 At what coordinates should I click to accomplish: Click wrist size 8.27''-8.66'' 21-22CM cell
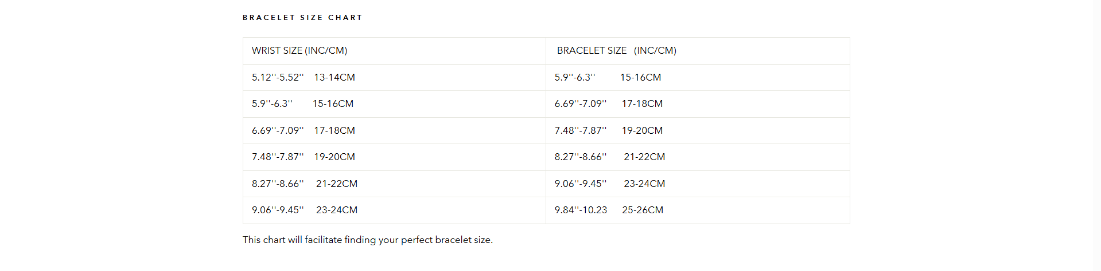394,184
